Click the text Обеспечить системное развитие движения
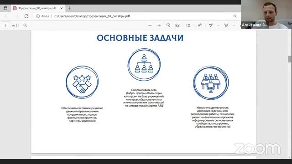The height and width of the screenshot is (164, 292). pos(82,114)
